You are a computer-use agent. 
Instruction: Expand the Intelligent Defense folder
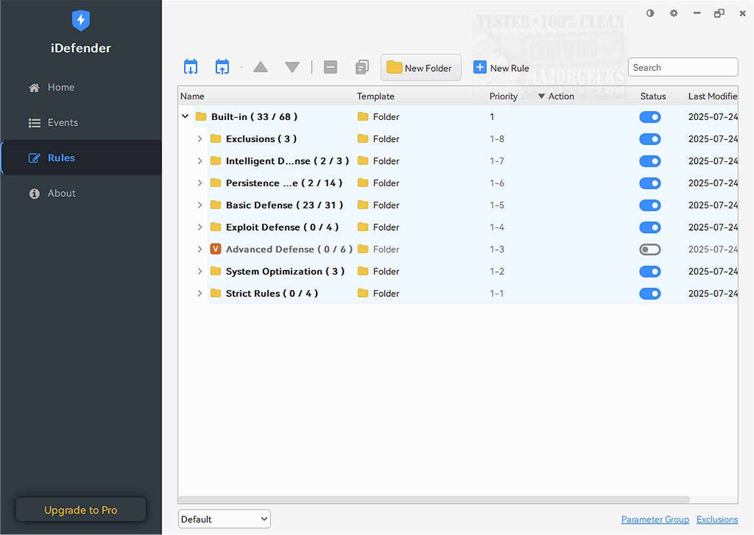click(200, 161)
